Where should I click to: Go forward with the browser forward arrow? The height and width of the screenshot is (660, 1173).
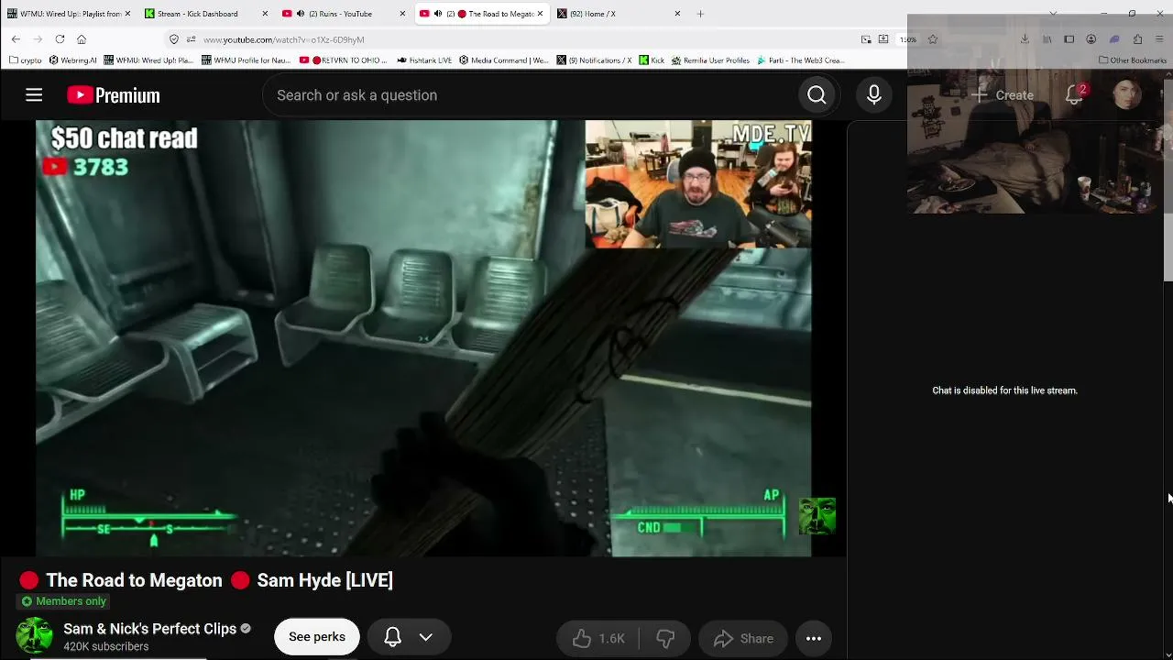tap(38, 39)
